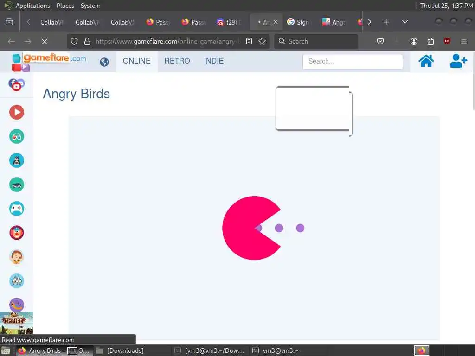This screenshot has width=475, height=356.
Task: Switch to the second Pass tab
Action: click(193, 22)
